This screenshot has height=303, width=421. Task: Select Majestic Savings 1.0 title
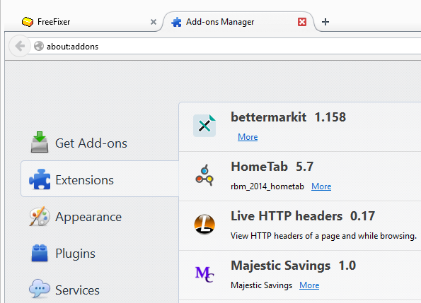point(293,266)
